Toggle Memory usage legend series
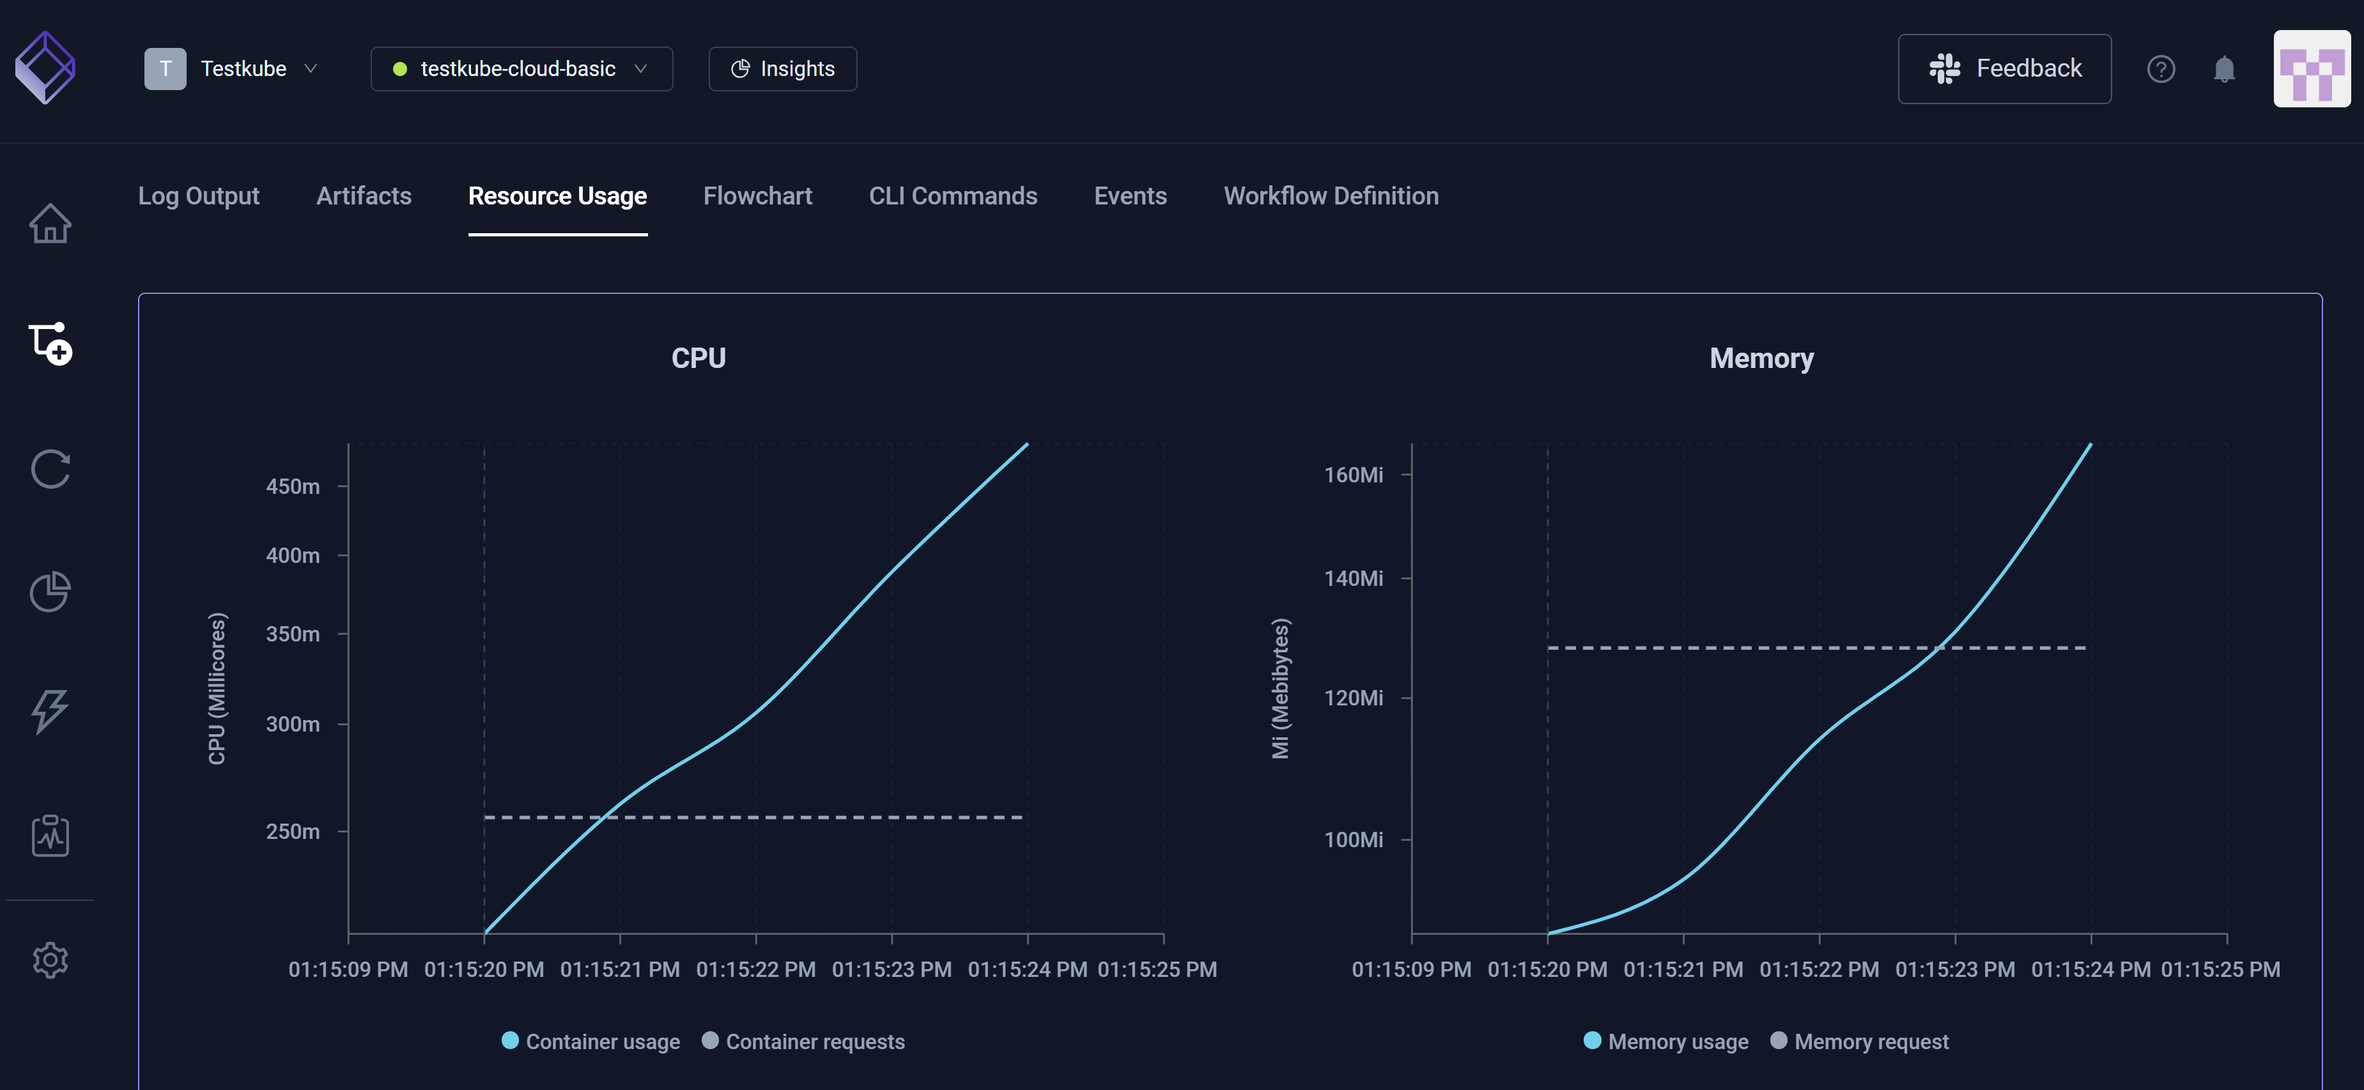Image resolution: width=2364 pixels, height=1090 pixels. [1665, 1041]
